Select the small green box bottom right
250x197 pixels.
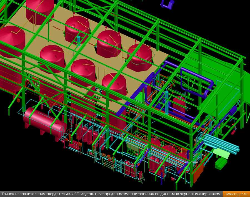[221, 164]
